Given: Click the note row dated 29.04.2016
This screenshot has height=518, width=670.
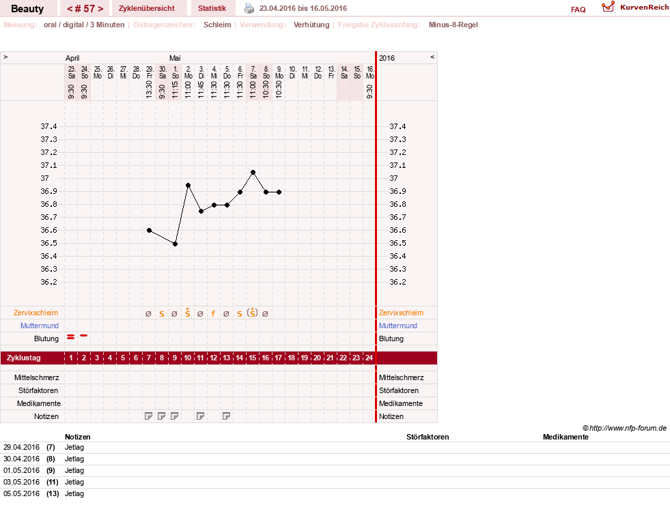Looking at the screenshot, I should click(x=335, y=448).
